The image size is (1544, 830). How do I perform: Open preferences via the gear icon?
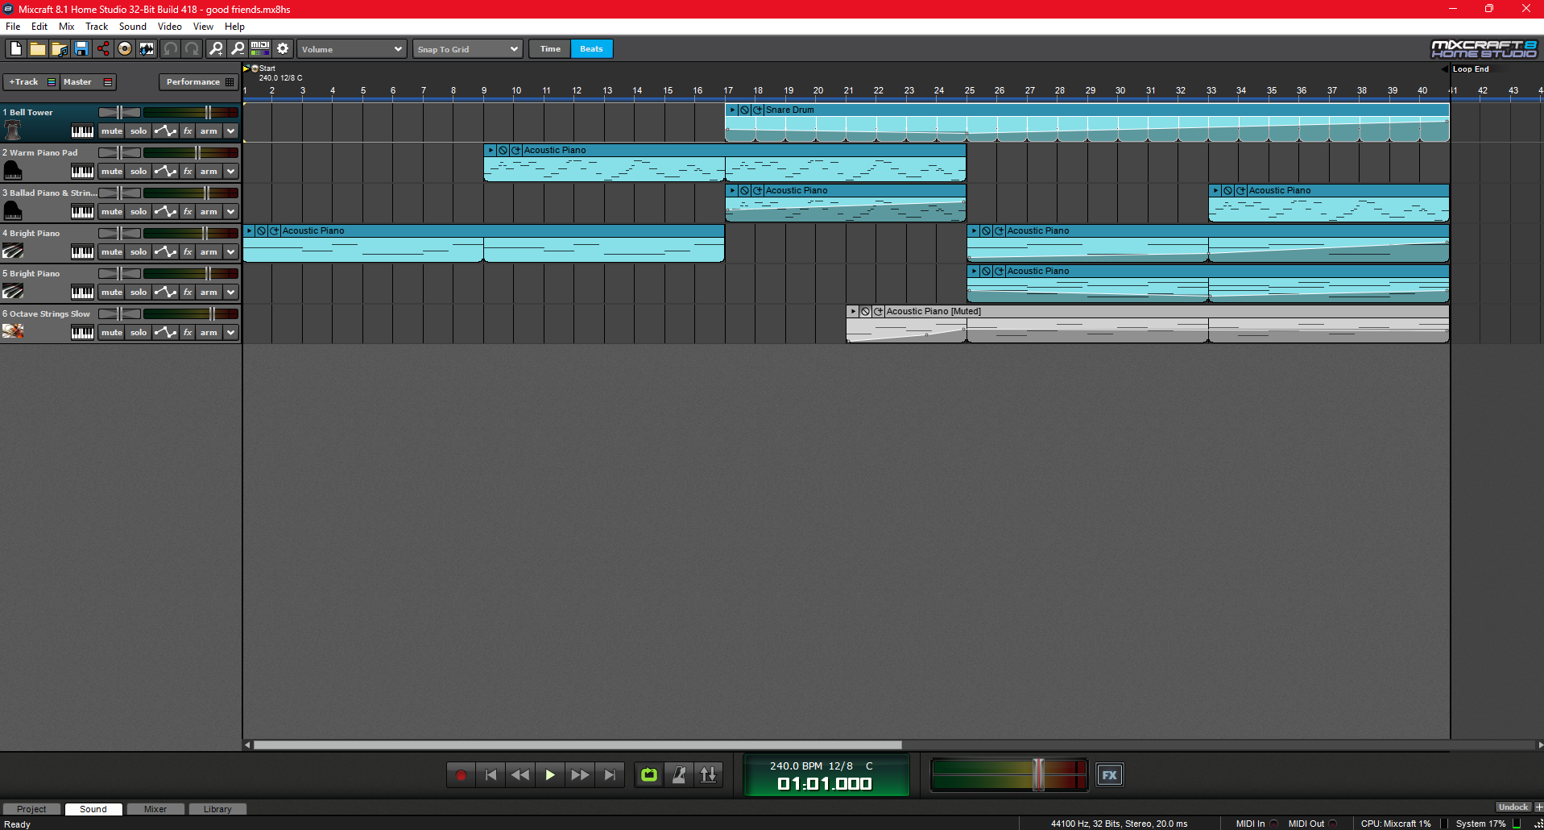click(283, 49)
